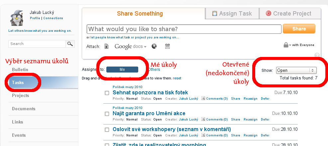The width and height of the screenshot is (328, 146).
Task: Expand comments on Najít garanta task
Action: (x=203, y=120)
